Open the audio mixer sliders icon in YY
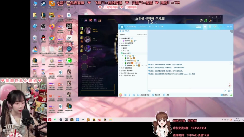This screenshot has width=244, height=137. 134,95
